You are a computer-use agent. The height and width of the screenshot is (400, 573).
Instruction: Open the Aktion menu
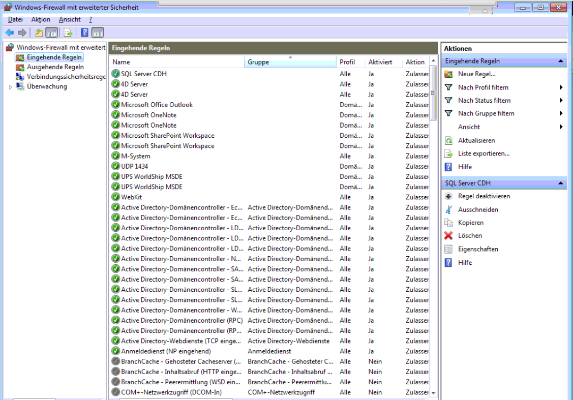point(41,19)
